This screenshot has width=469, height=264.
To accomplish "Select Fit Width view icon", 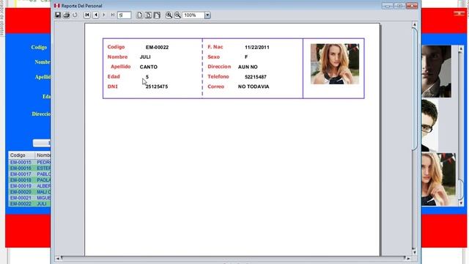I will 157,15.
